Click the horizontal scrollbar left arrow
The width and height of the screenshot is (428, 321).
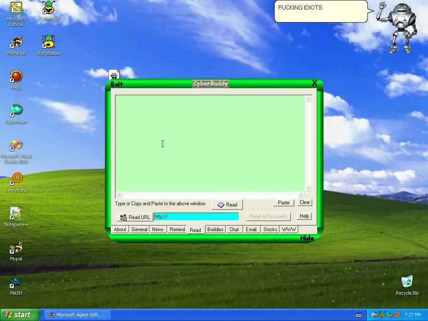click(x=119, y=195)
